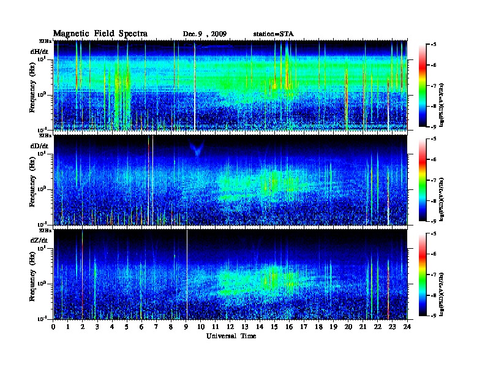Click hour 16 on the time axis
Screen dimensions: 485x375
pyautogui.click(x=290, y=327)
